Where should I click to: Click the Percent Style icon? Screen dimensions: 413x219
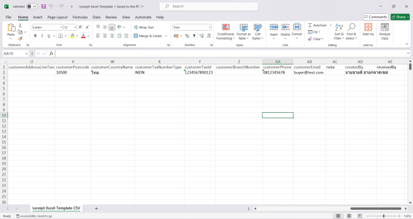(186, 36)
